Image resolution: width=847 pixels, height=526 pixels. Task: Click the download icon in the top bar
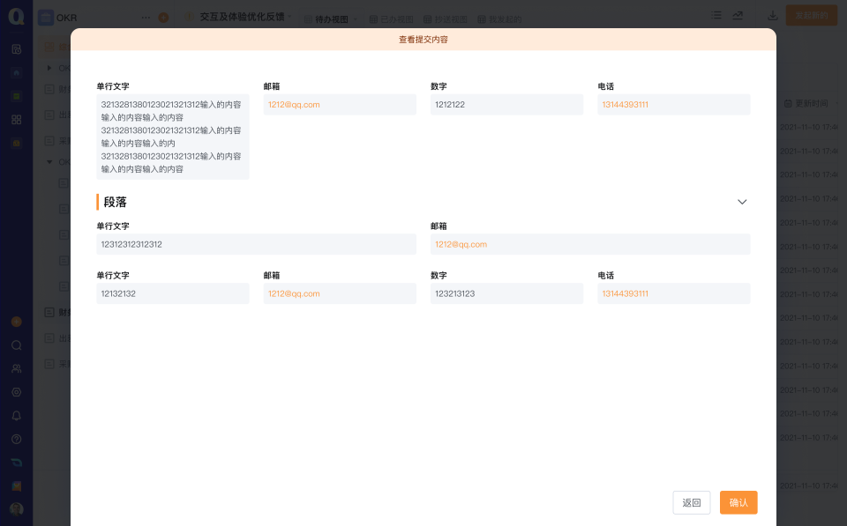773,16
